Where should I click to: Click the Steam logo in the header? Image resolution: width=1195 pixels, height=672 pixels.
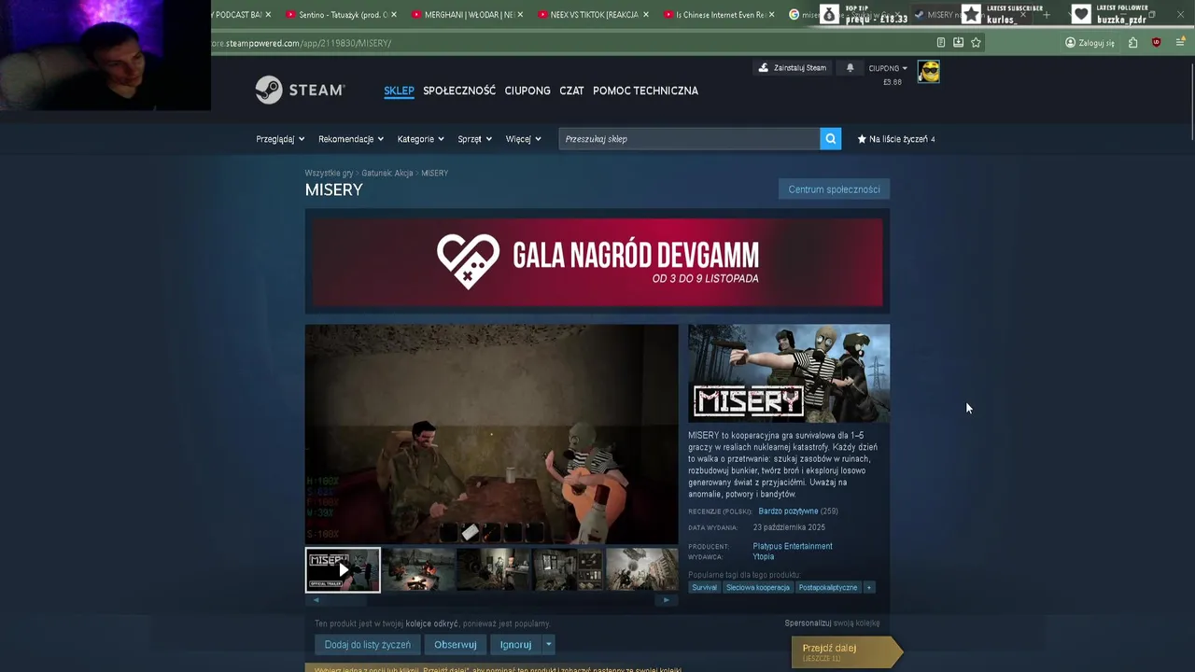point(300,90)
